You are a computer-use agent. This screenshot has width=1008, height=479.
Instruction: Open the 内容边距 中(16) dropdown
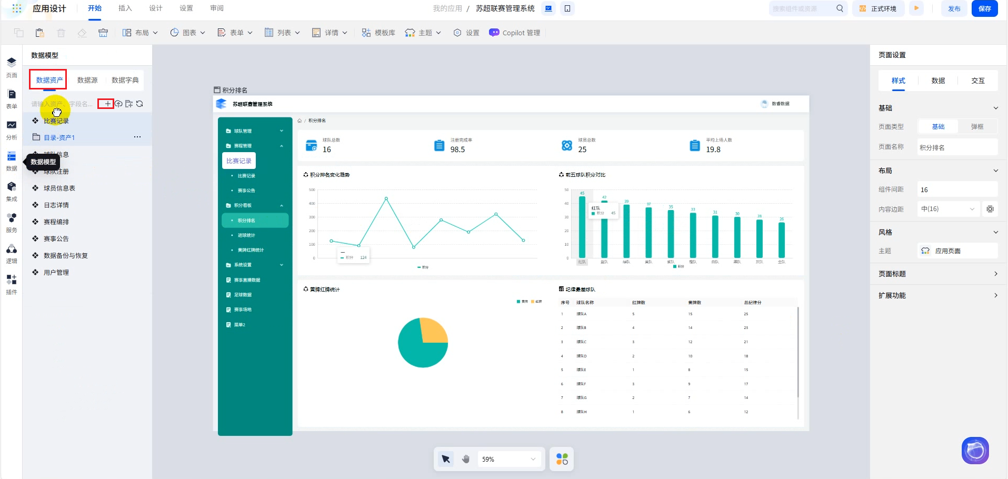(x=948, y=209)
